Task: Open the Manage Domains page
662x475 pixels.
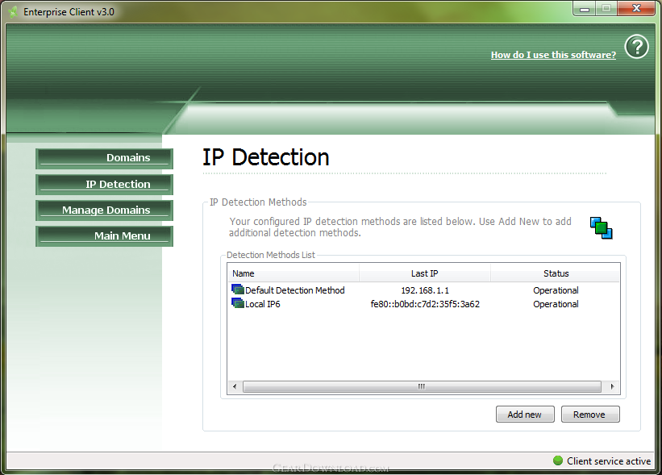Action: [x=105, y=210]
